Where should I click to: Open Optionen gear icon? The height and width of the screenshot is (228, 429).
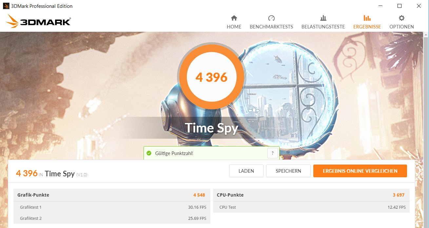[x=401, y=18]
